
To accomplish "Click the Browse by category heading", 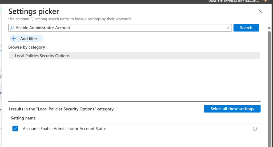I will click(27, 47).
